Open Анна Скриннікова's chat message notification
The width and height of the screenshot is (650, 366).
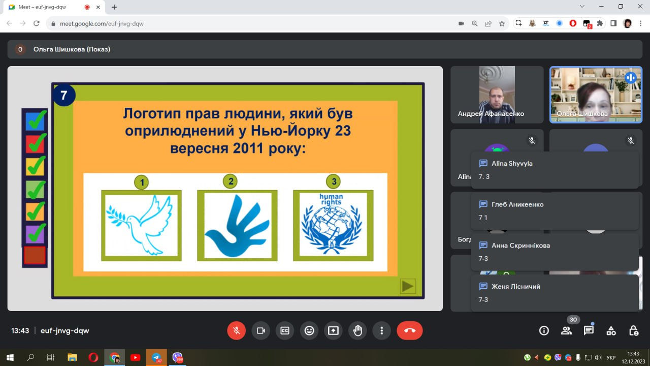pos(555,252)
